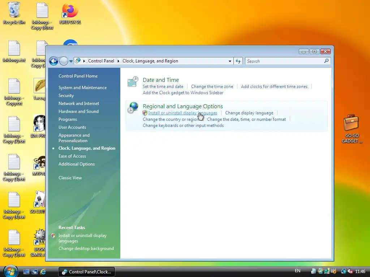Click the network connection tray icon
Image resolution: width=370 pixels, height=277 pixels.
tap(343, 271)
